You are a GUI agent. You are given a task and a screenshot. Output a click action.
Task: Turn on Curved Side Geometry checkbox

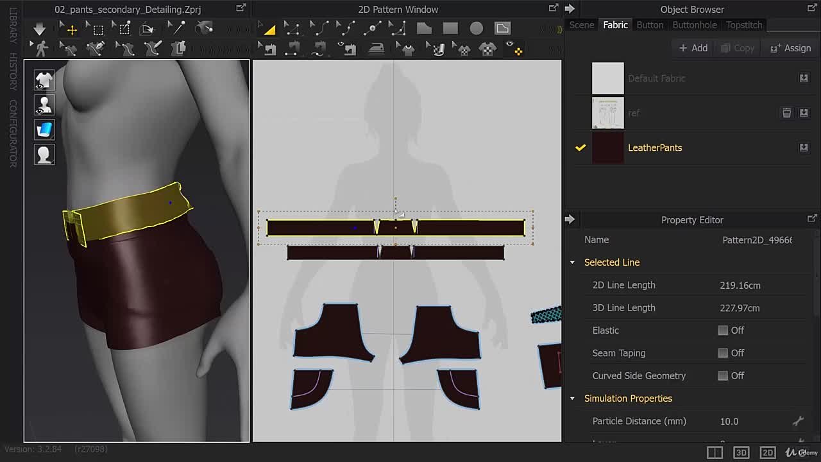coord(723,376)
